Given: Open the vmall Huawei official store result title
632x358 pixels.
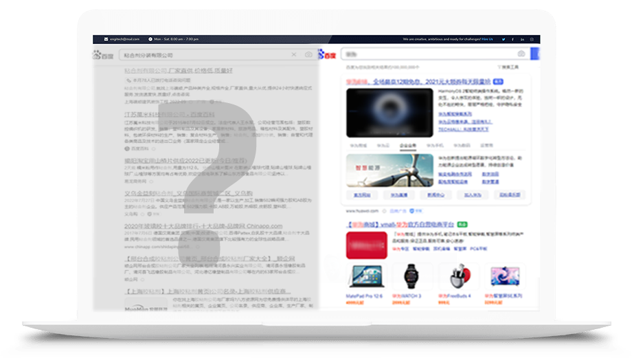Looking at the screenshot, I should tap(400, 225).
